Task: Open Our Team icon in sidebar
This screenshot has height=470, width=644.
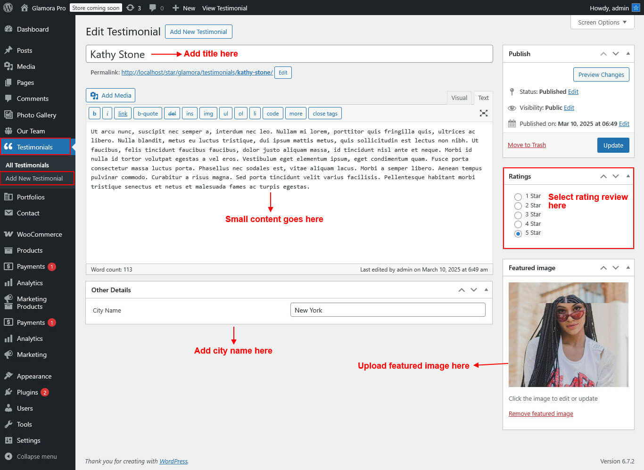Action: pyautogui.click(x=8, y=131)
